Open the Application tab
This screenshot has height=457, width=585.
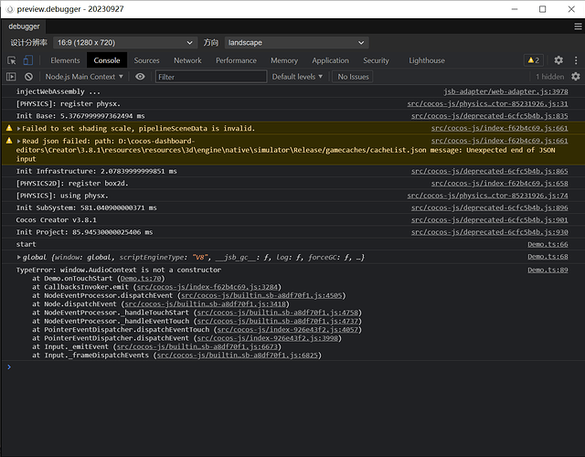[331, 60]
